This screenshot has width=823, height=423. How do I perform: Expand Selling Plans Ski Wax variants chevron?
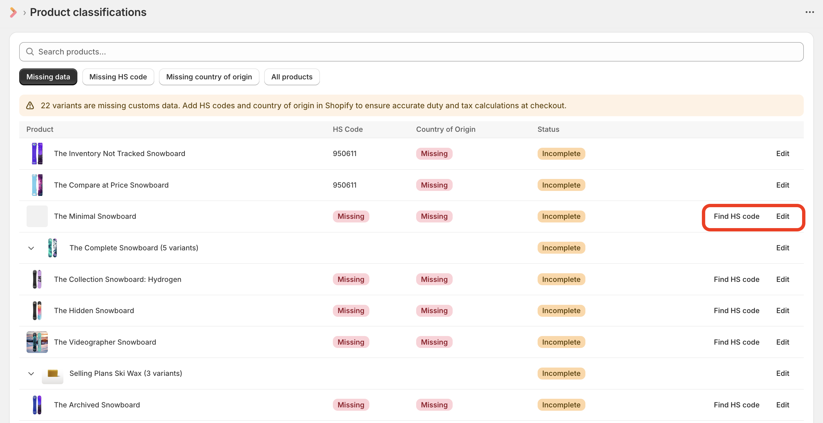click(x=31, y=374)
